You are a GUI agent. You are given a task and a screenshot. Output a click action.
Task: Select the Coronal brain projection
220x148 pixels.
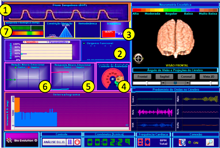tap(186, 76)
